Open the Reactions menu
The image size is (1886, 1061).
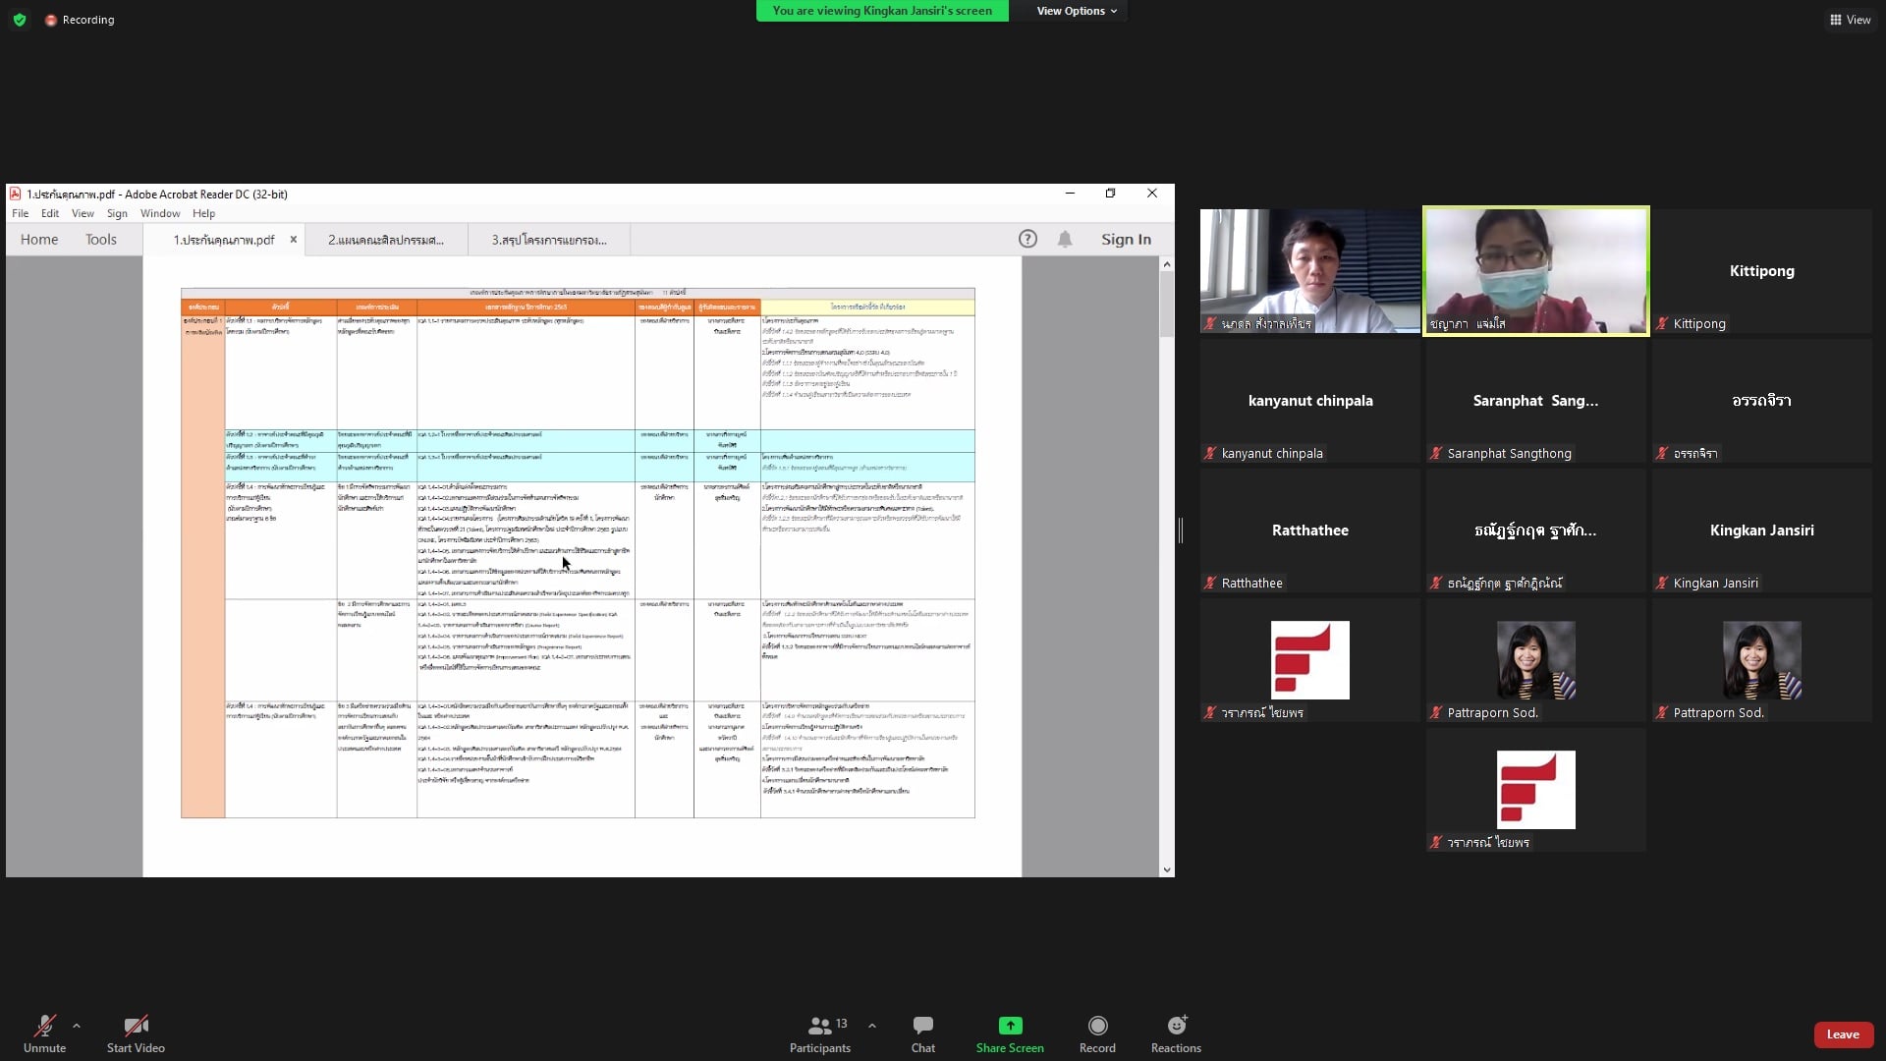[x=1176, y=1026]
